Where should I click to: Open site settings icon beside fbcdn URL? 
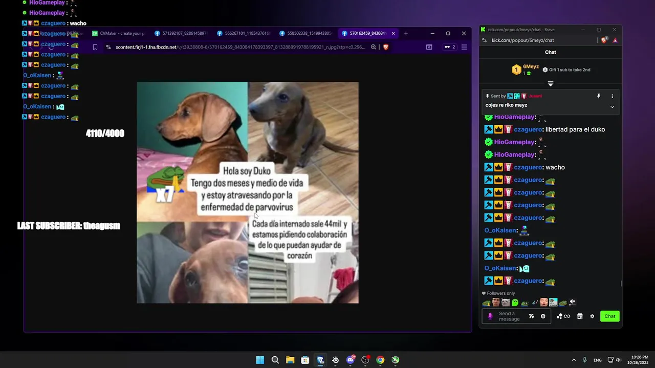[x=108, y=47]
